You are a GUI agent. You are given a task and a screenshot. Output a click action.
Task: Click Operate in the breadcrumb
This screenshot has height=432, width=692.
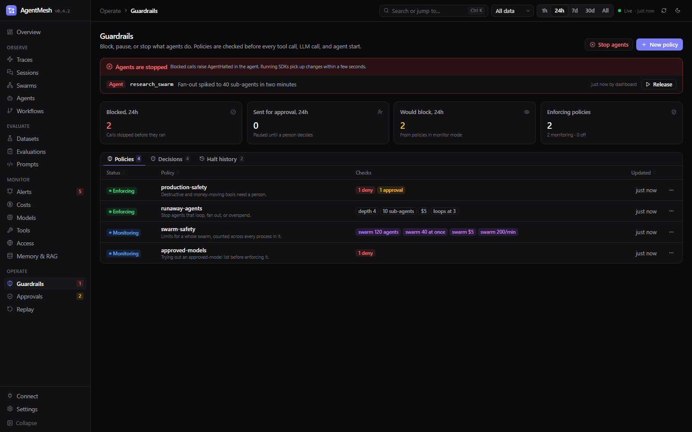click(x=110, y=11)
